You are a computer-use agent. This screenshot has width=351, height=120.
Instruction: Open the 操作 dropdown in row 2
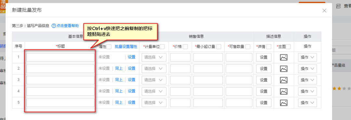pyautogui.click(x=307, y=69)
